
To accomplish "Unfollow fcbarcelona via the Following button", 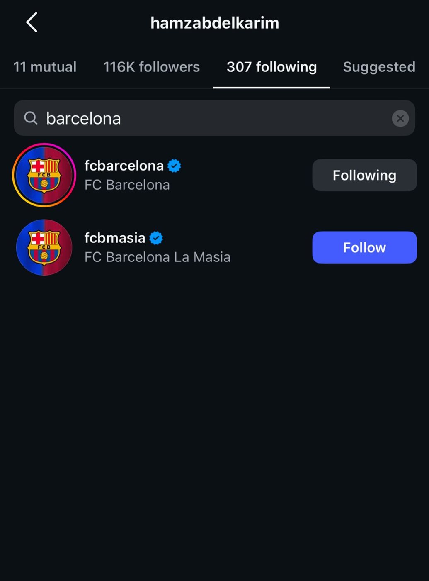I will click(364, 175).
